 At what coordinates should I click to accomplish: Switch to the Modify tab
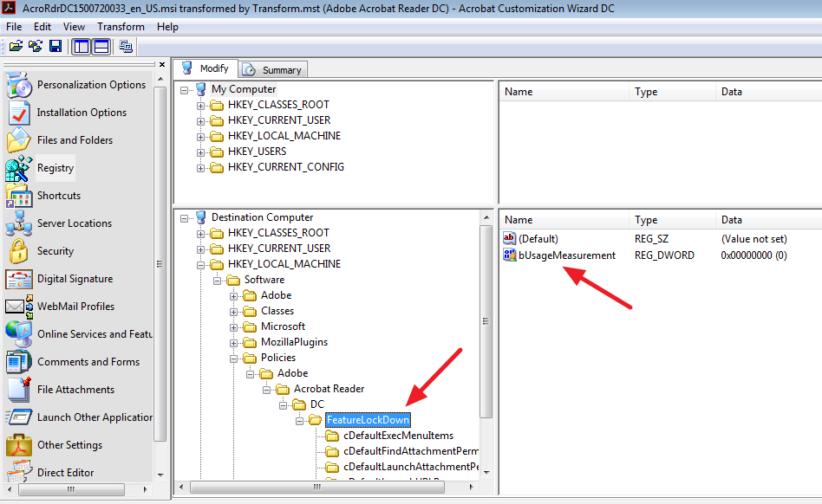[x=206, y=68]
